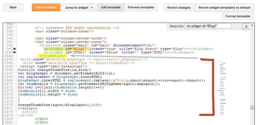Click the closing </div> at line 1880
Viewport: 258px width, 125px height.
tap(42, 119)
